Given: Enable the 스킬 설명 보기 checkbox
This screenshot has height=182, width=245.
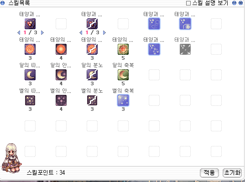Looking at the screenshot, I should (x=188, y=3).
